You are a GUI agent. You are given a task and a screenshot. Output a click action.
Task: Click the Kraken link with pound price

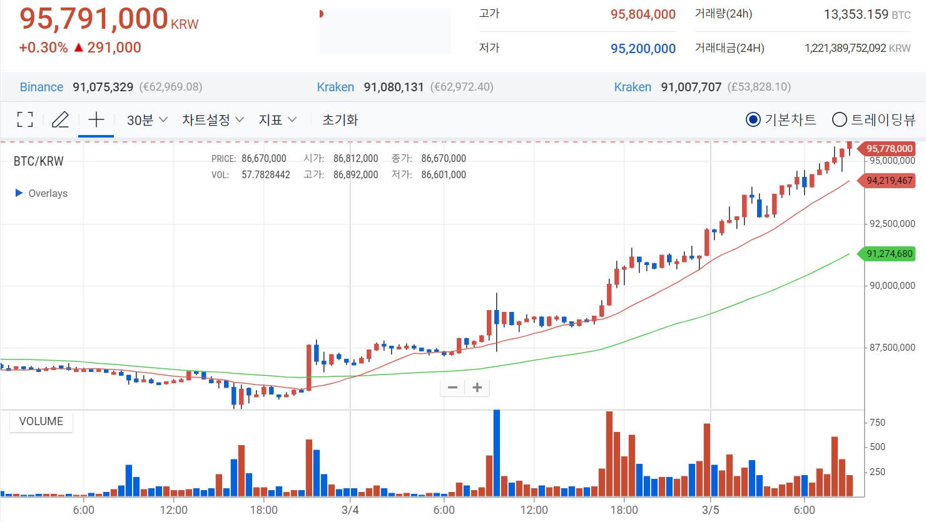[633, 87]
